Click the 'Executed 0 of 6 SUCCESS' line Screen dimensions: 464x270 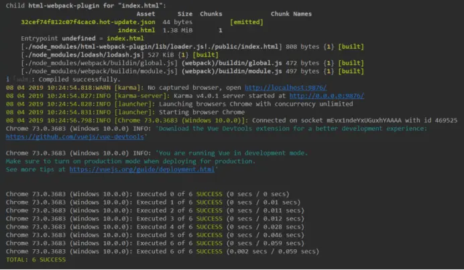(148, 194)
